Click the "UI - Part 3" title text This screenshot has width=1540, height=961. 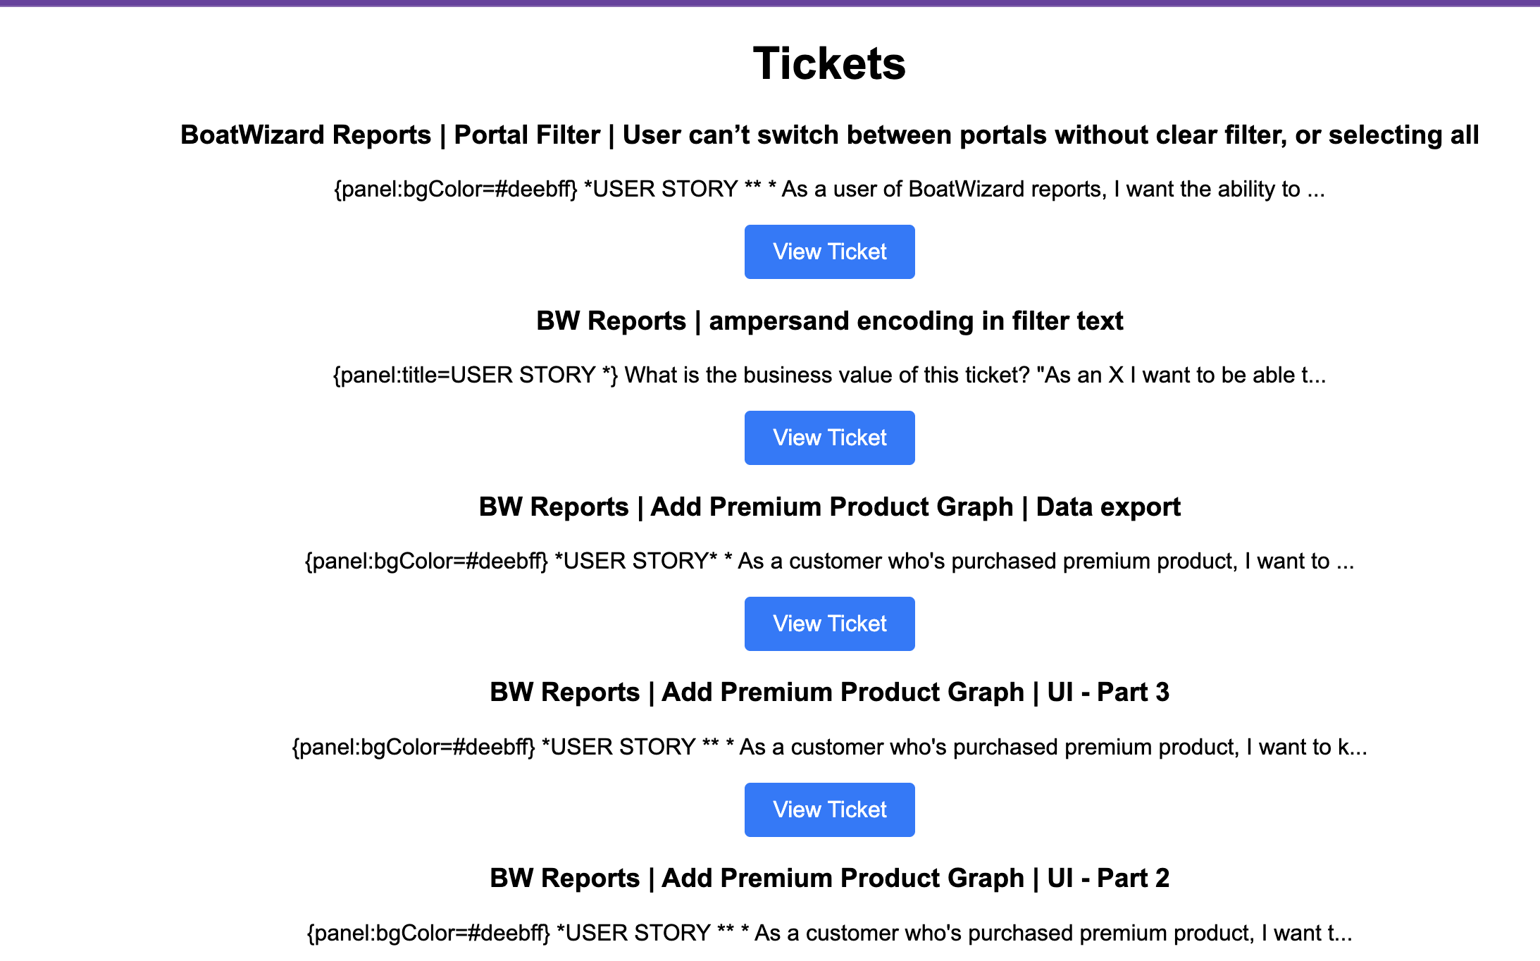(1108, 693)
